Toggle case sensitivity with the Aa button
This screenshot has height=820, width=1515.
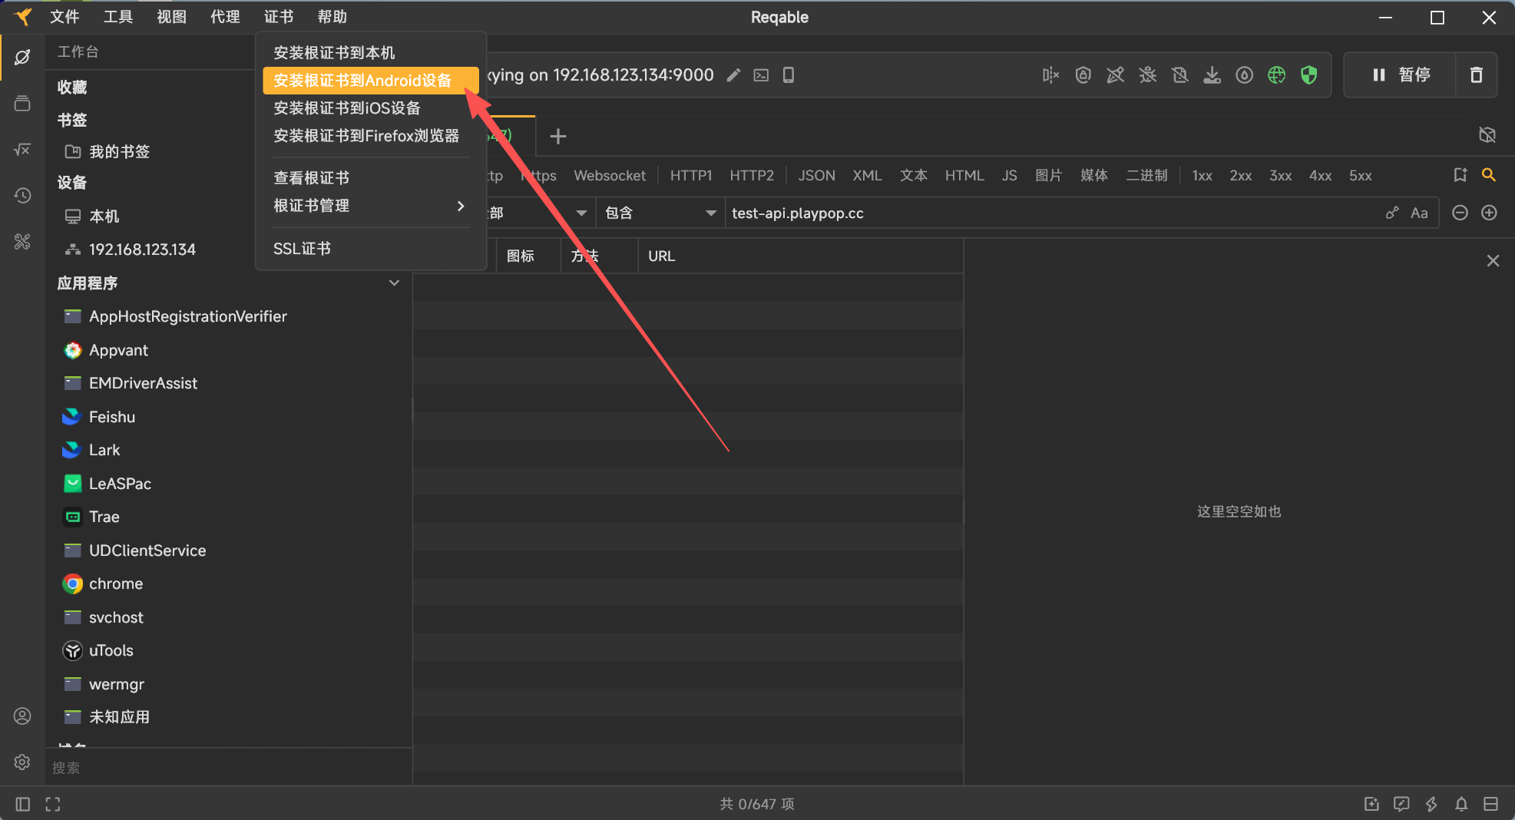[x=1419, y=213]
